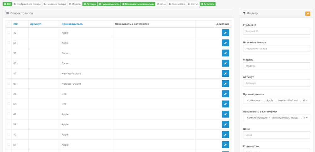
Task: Expand the Производитель filter dropdown
Action: pos(276,100)
